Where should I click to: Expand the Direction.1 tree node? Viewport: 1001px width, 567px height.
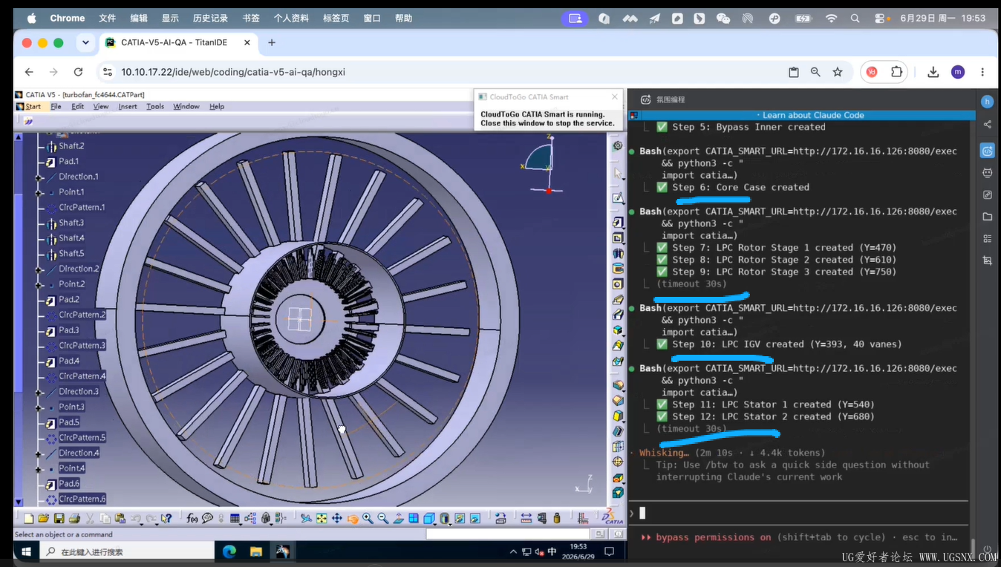click(39, 177)
